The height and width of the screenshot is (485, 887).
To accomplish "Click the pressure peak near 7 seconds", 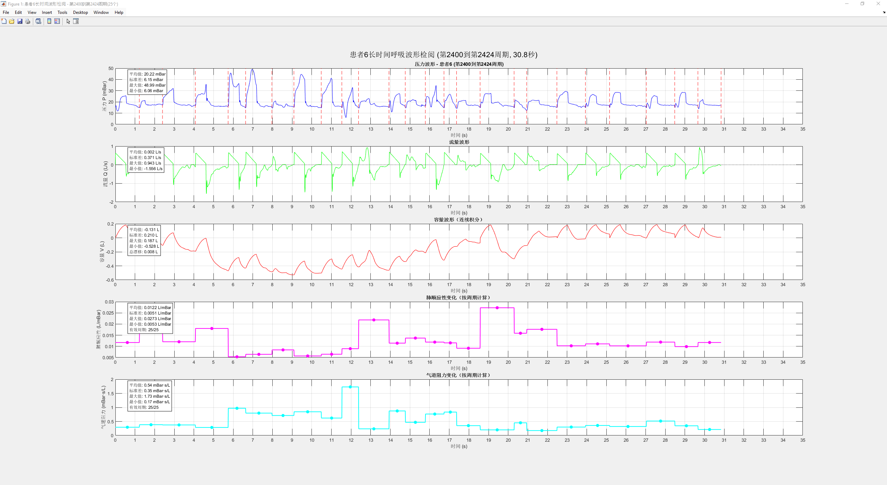I will pos(253,70).
